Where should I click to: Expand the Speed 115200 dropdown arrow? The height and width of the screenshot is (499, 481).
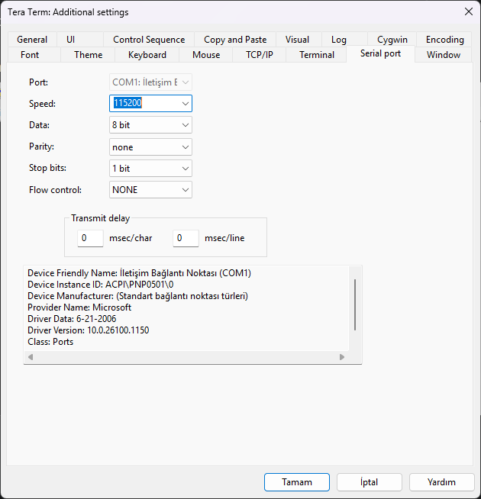(185, 104)
